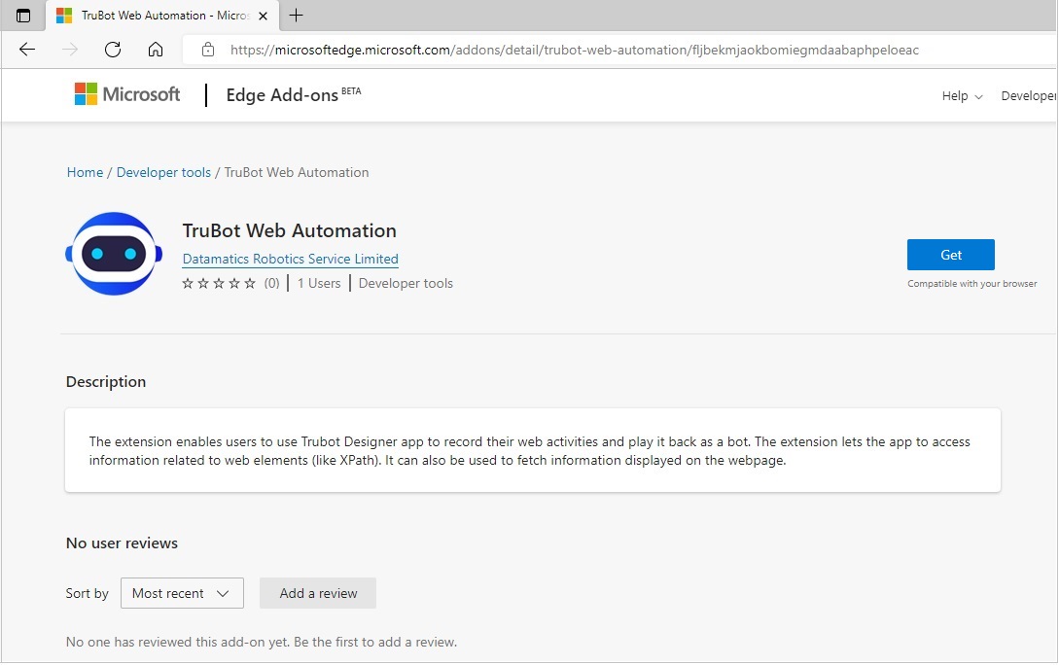Screen dimensions: 1060x665
Task: Close the TruBot Web Automation tab
Action: coord(264,16)
